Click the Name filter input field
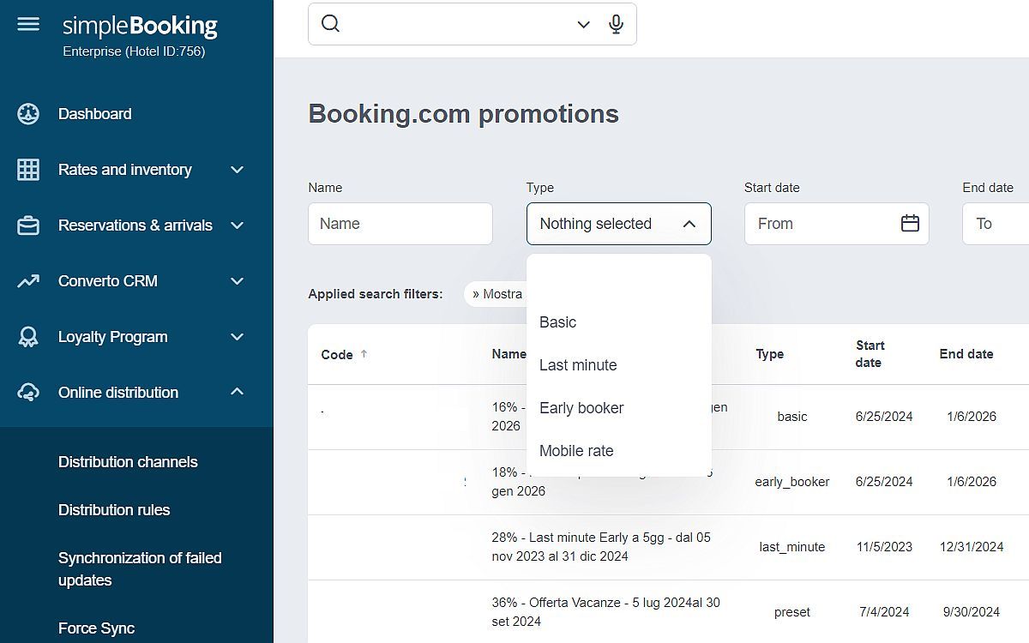 400,224
